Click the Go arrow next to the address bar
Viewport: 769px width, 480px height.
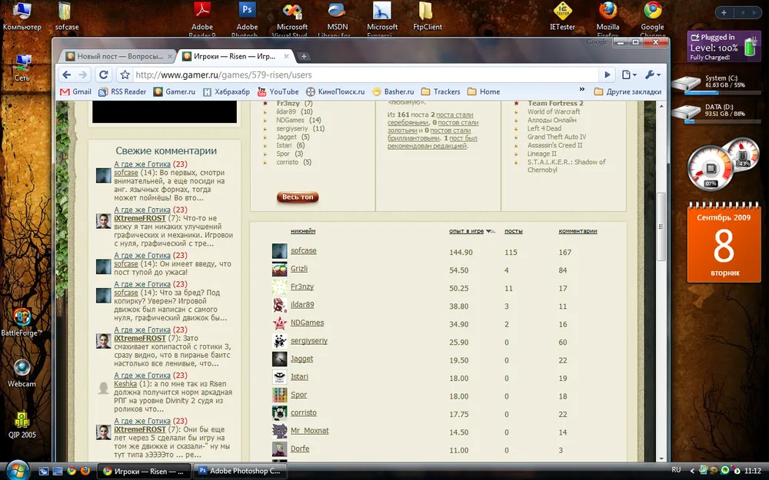[608, 74]
